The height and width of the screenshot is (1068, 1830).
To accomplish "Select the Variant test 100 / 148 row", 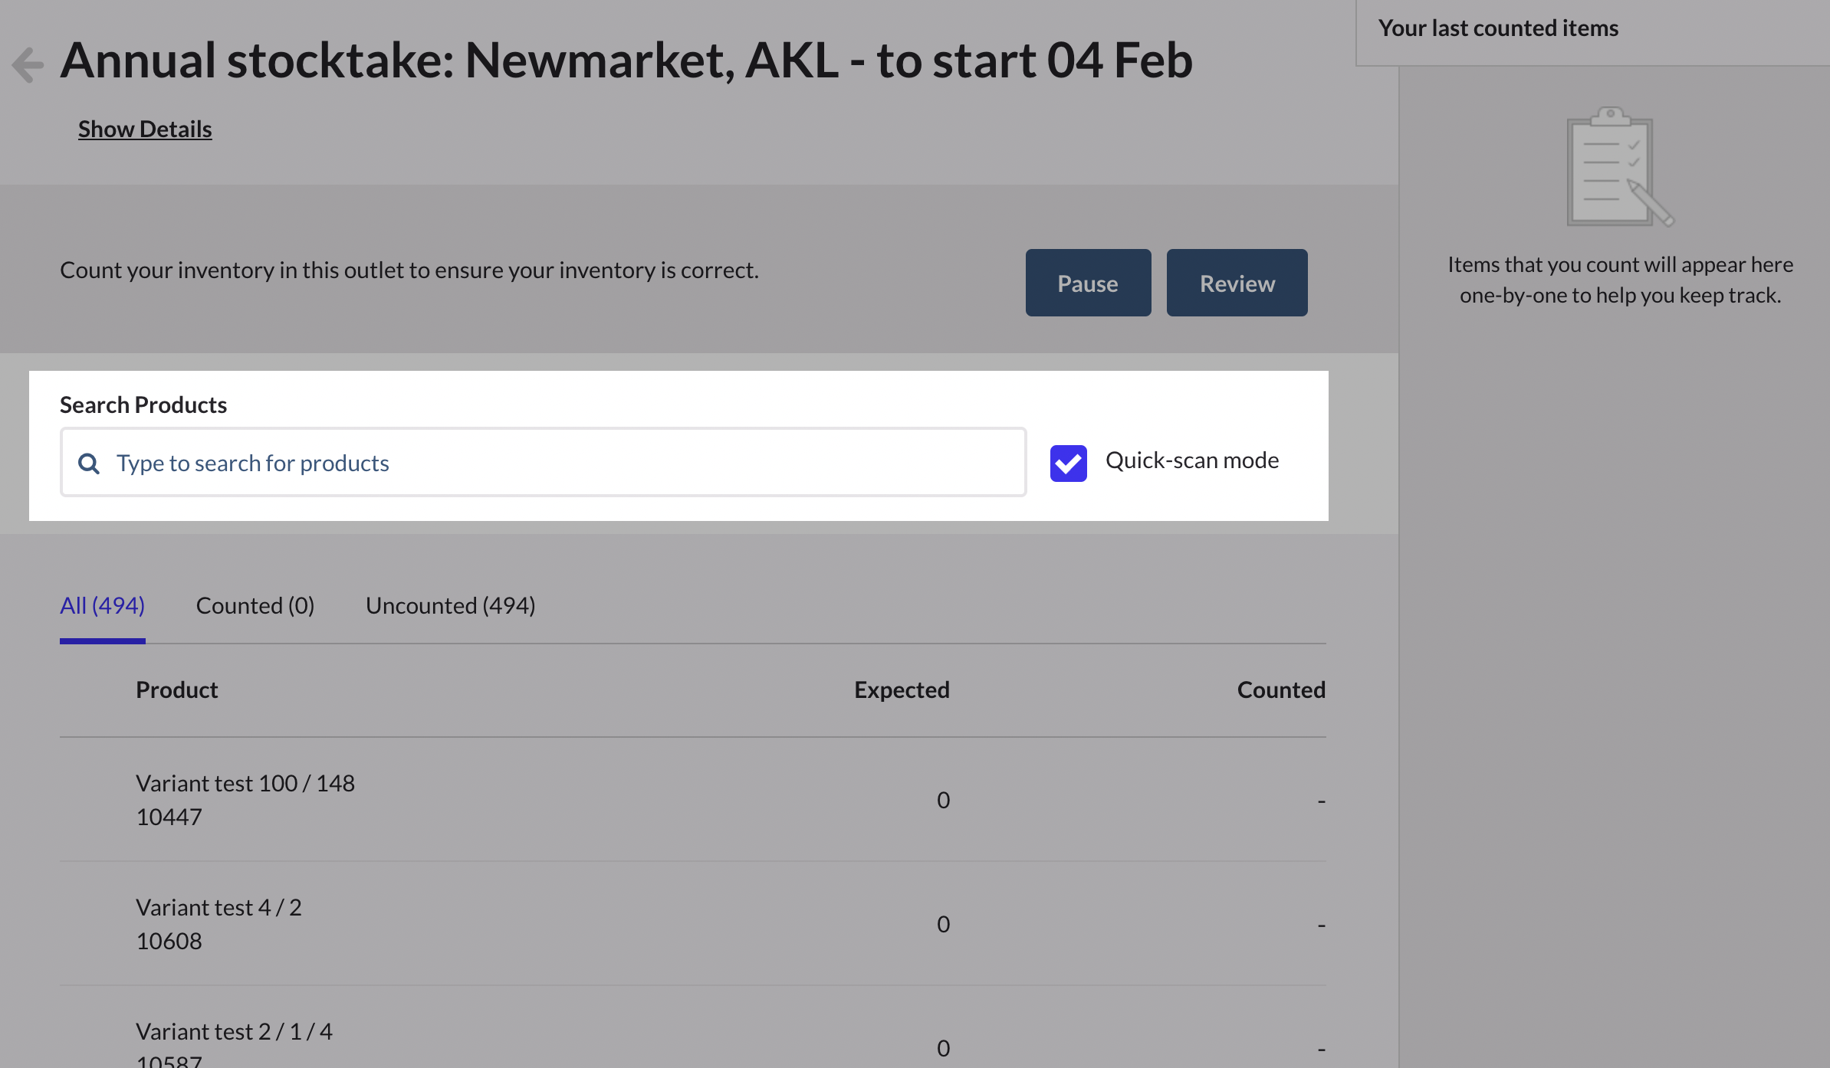I will click(x=245, y=799).
